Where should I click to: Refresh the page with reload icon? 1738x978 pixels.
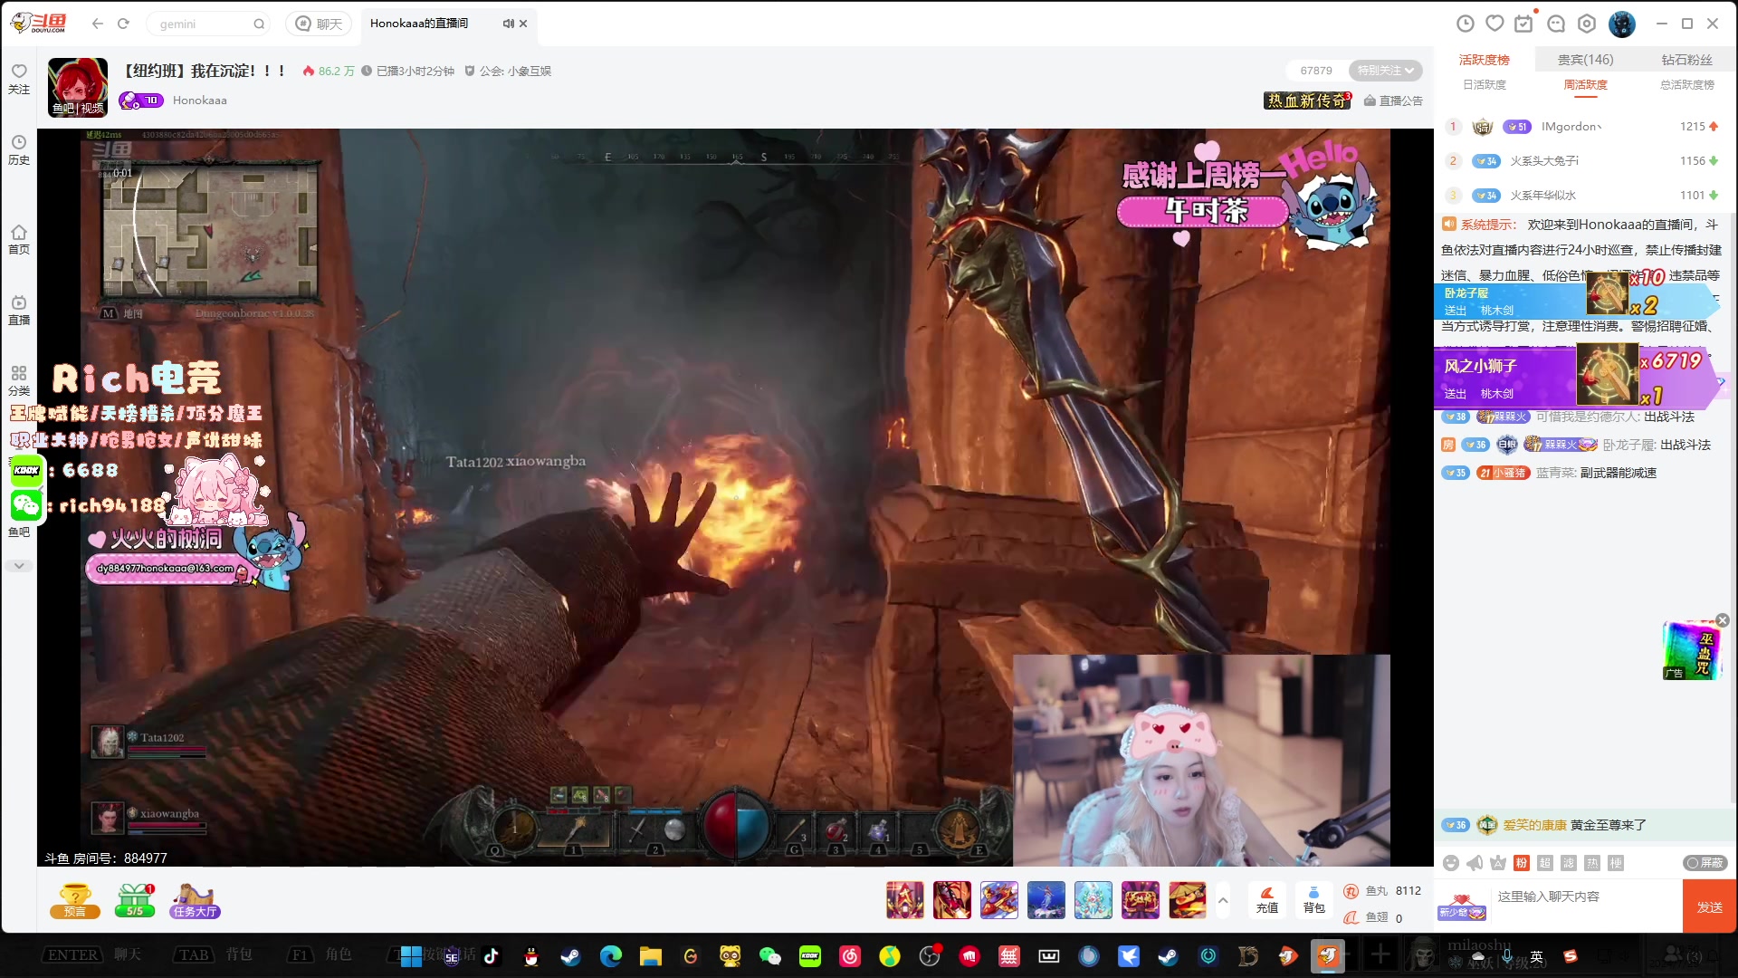pyautogui.click(x=123, y=24)
